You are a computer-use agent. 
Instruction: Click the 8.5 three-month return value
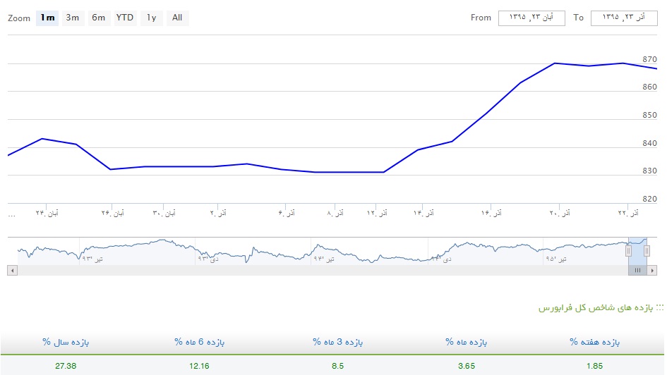(x=338, y=366)
